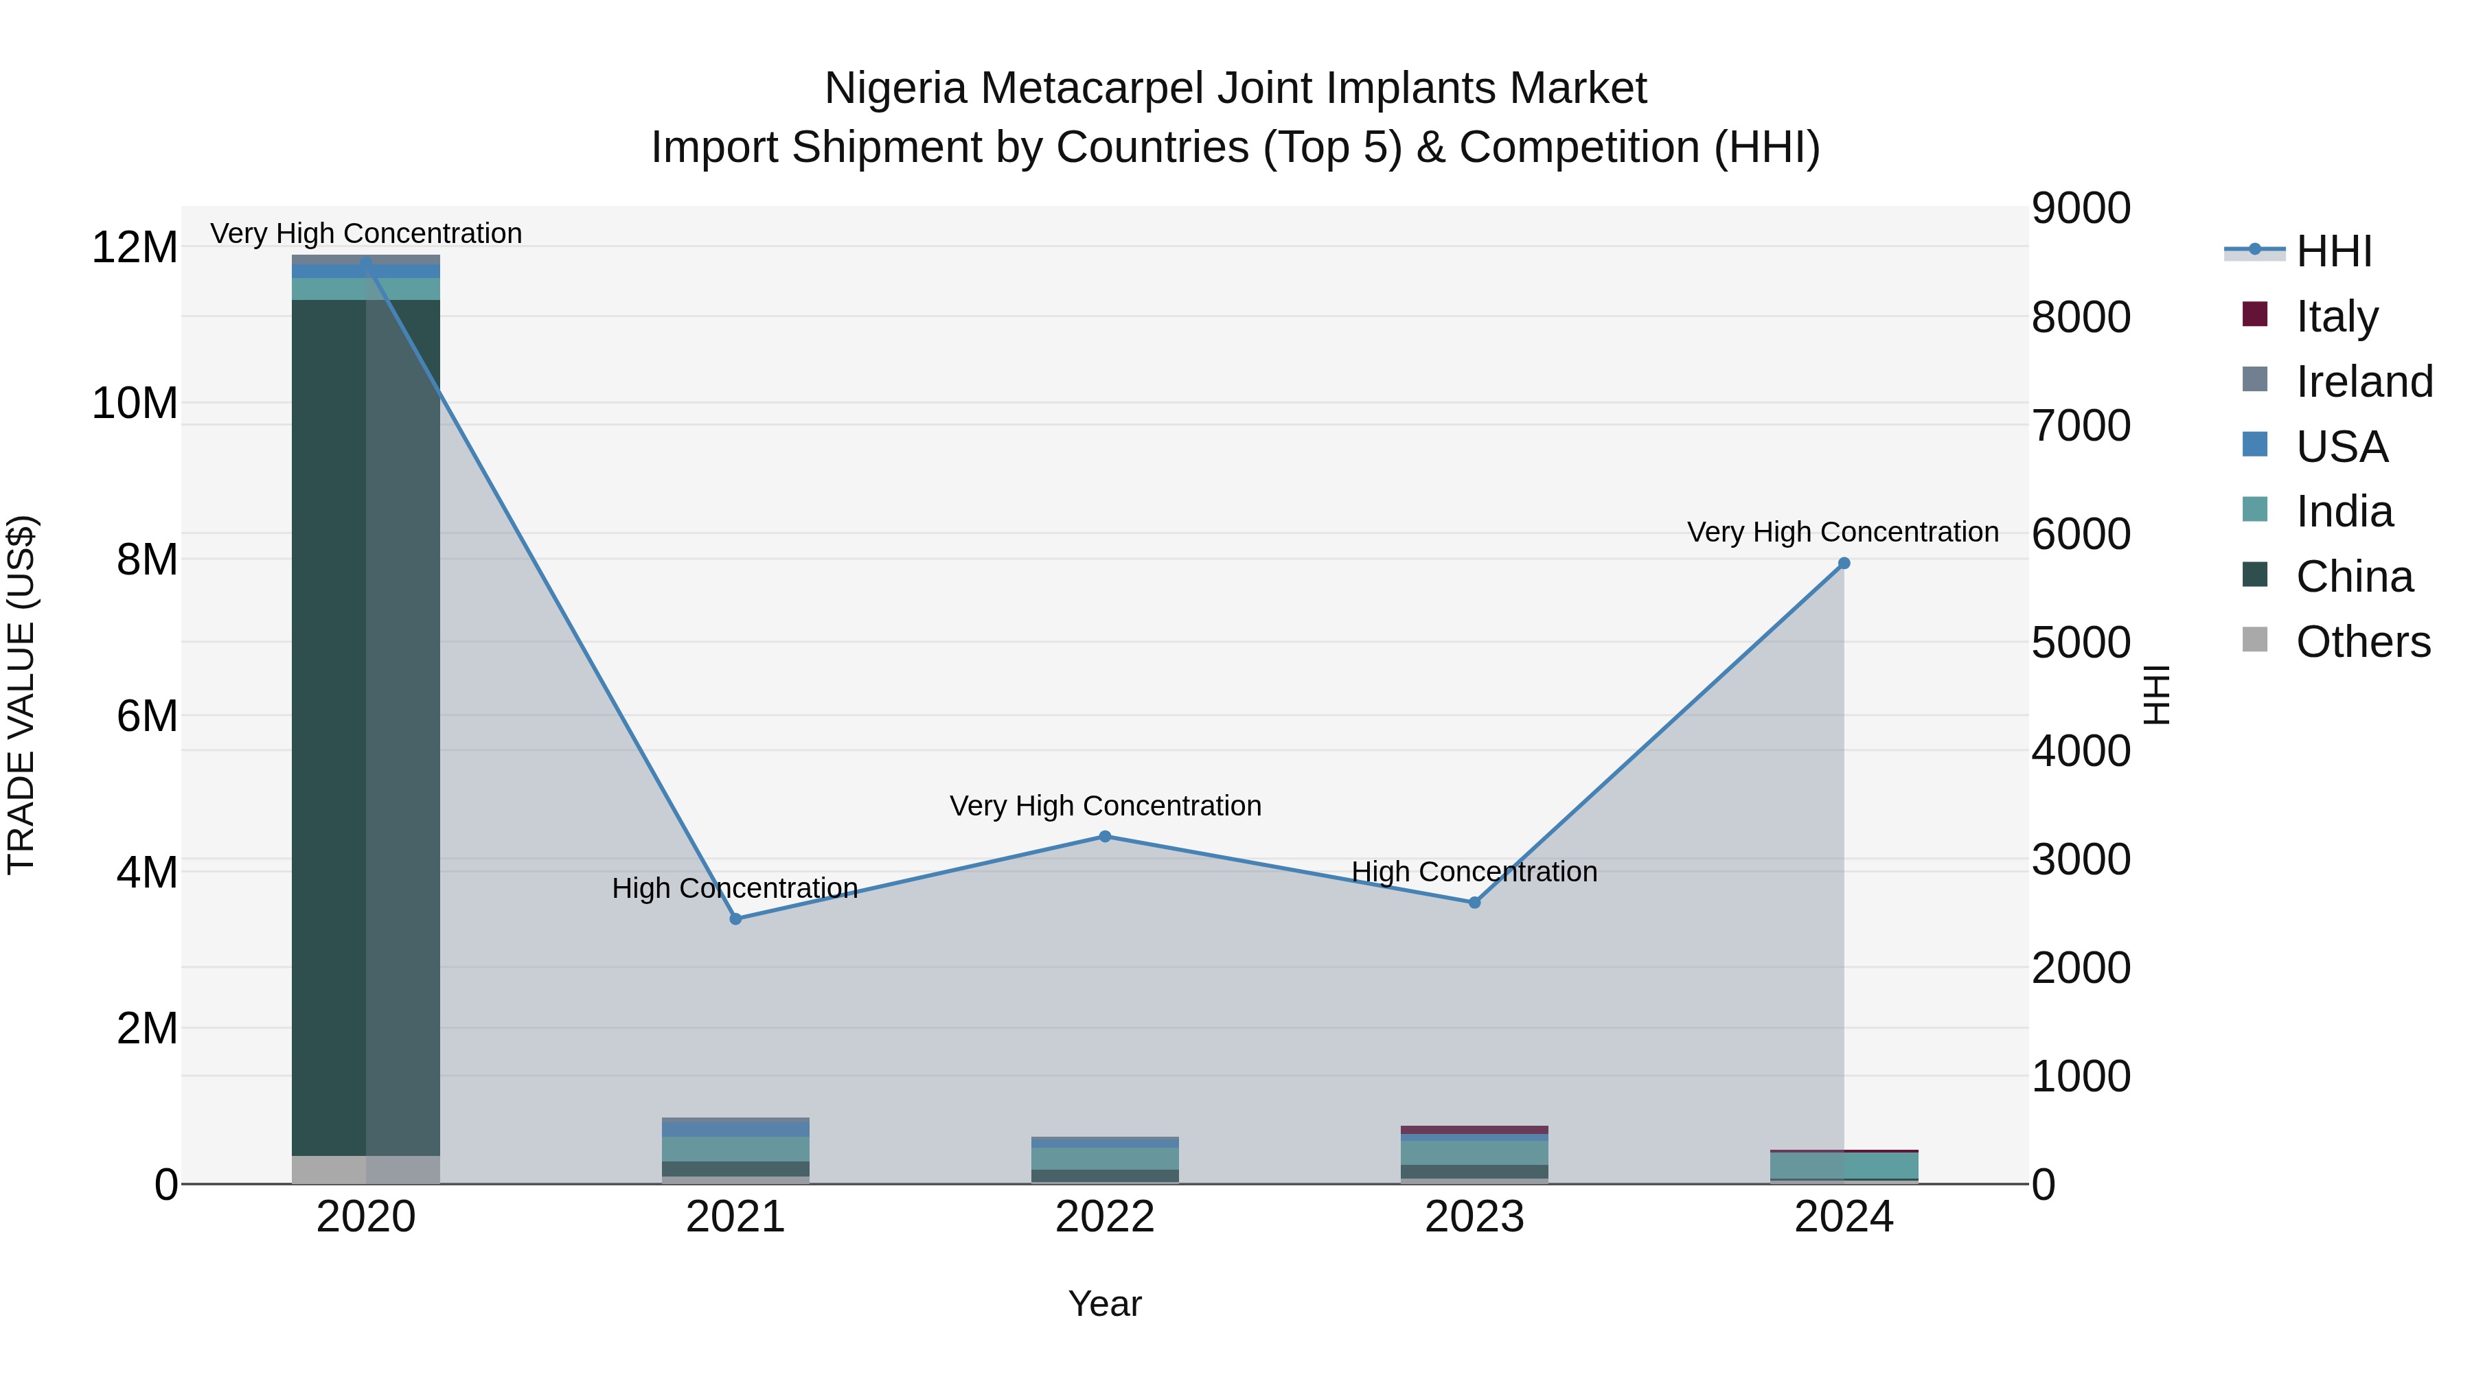Image resolution: width=2472 pixels, height=1390 pixels.
Task: Toggle the USA legend entry
Action: coord(2315,446)
